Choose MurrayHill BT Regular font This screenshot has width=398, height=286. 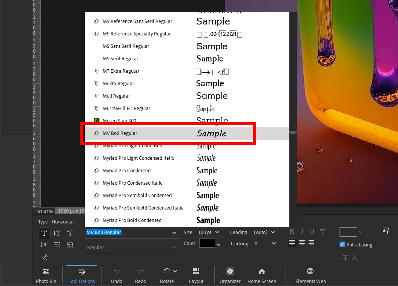pos(187,108)
